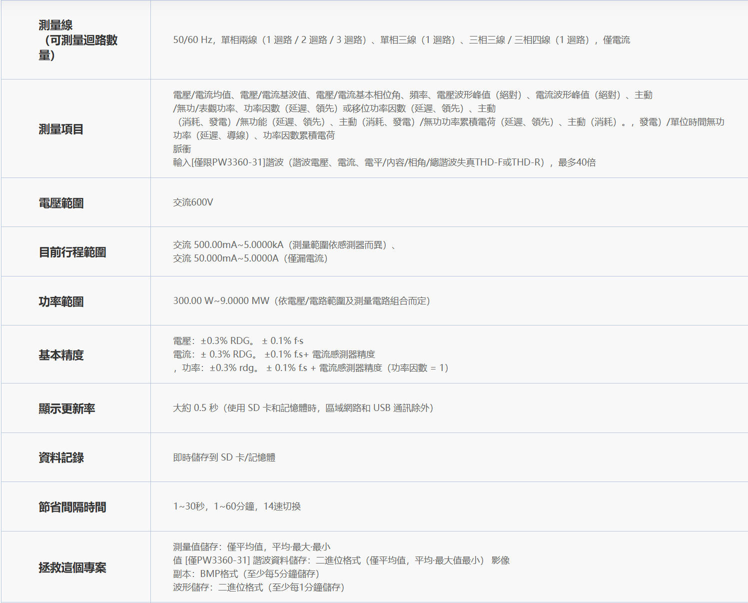Screen dimensions: 748x603
Task: Click the 300.00 W~9.0000 MW power value
Action: (221, 301)
